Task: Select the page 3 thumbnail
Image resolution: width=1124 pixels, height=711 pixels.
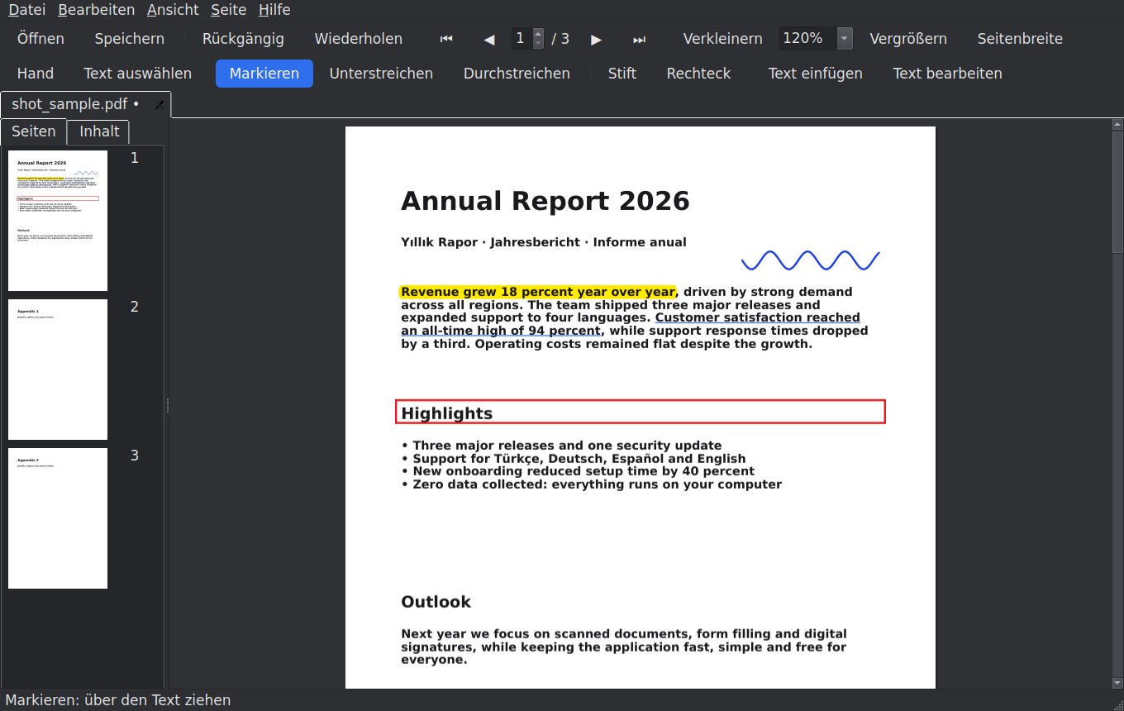Action: click(58, 518)
